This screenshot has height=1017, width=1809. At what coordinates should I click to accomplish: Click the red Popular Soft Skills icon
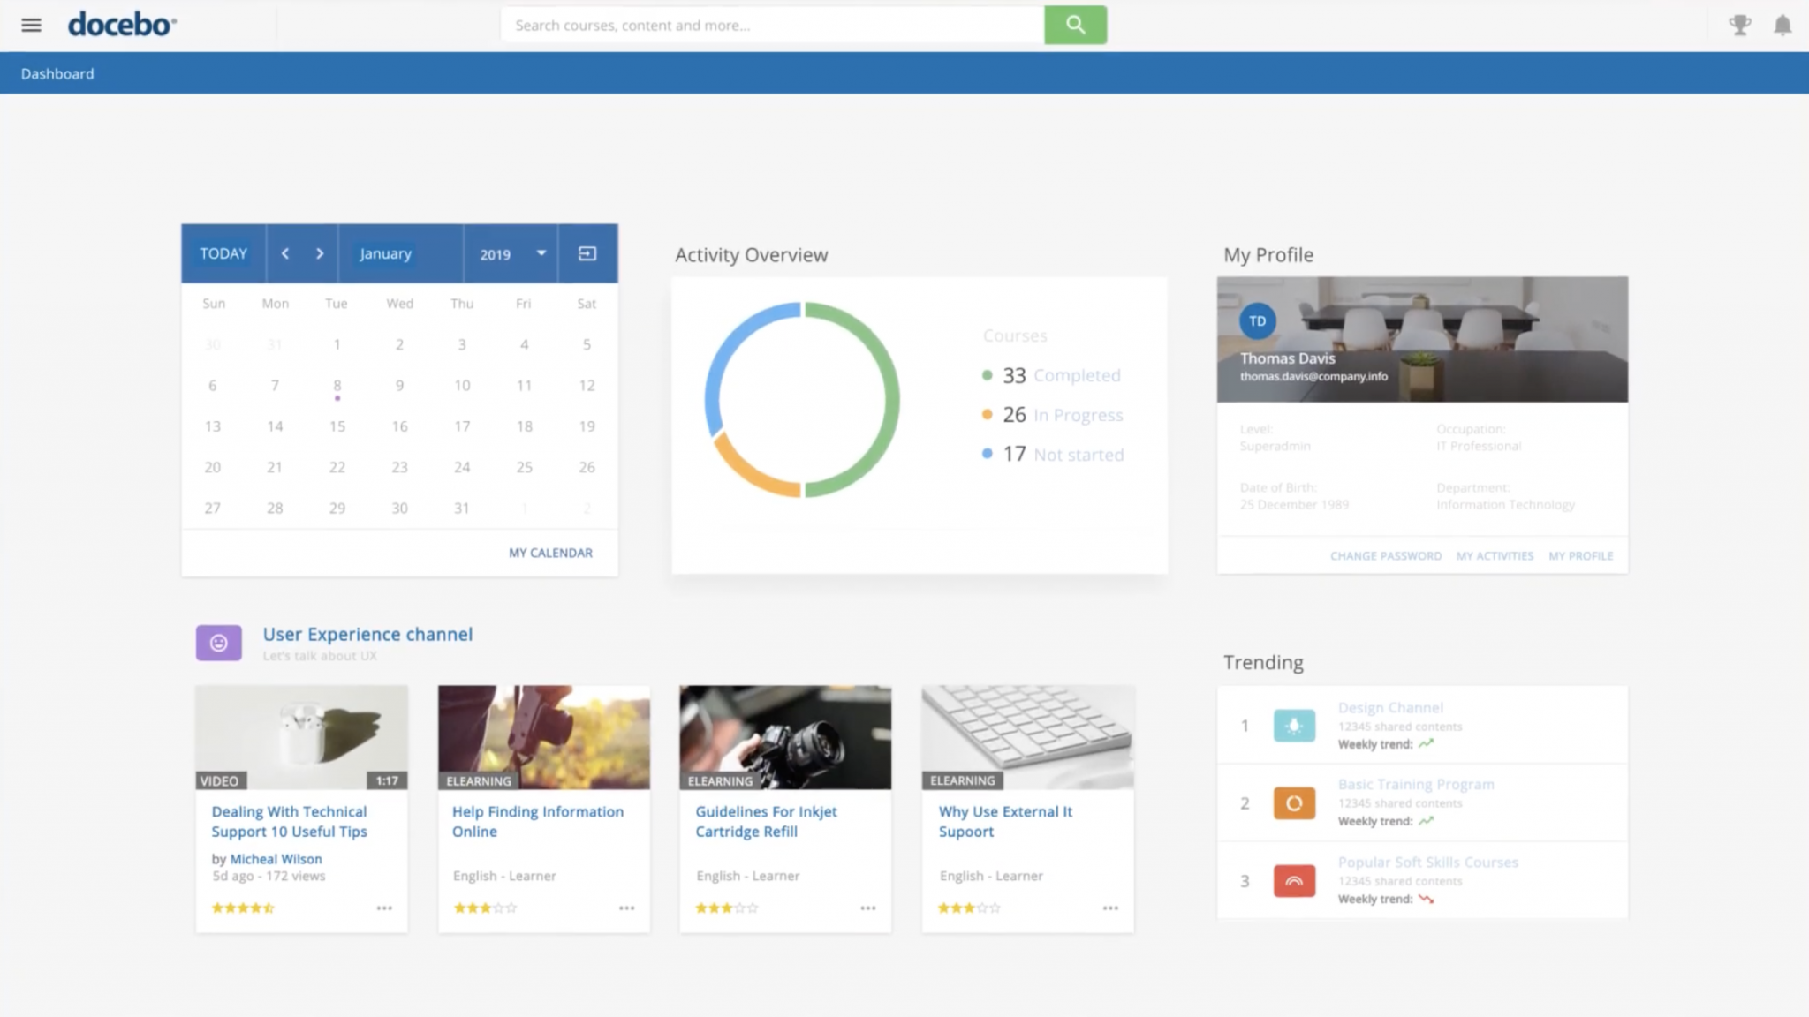(1294, 881)
